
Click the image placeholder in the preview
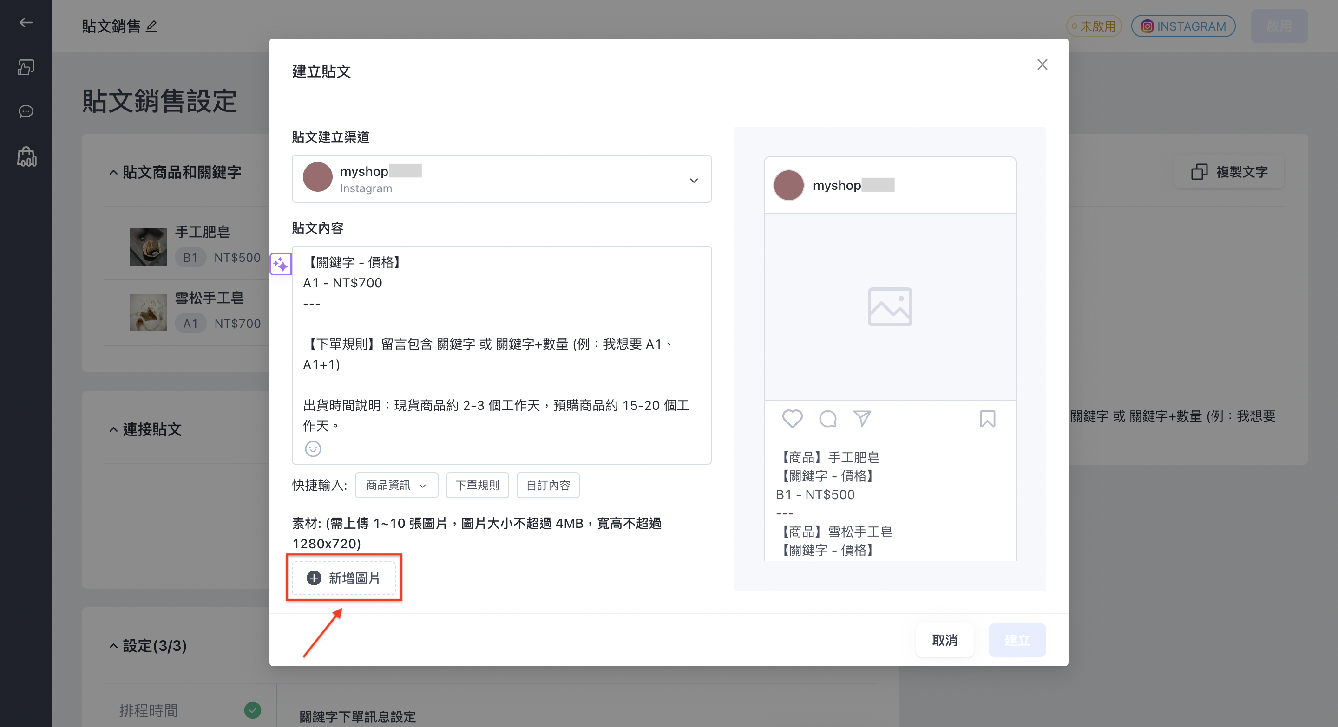pos(890,307)
